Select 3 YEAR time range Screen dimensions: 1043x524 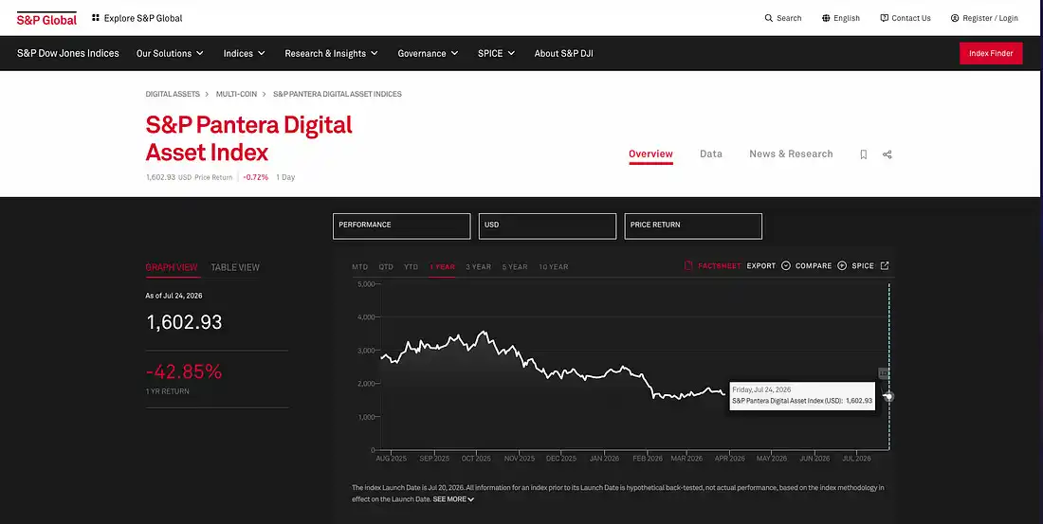click(x=478, y=266)
